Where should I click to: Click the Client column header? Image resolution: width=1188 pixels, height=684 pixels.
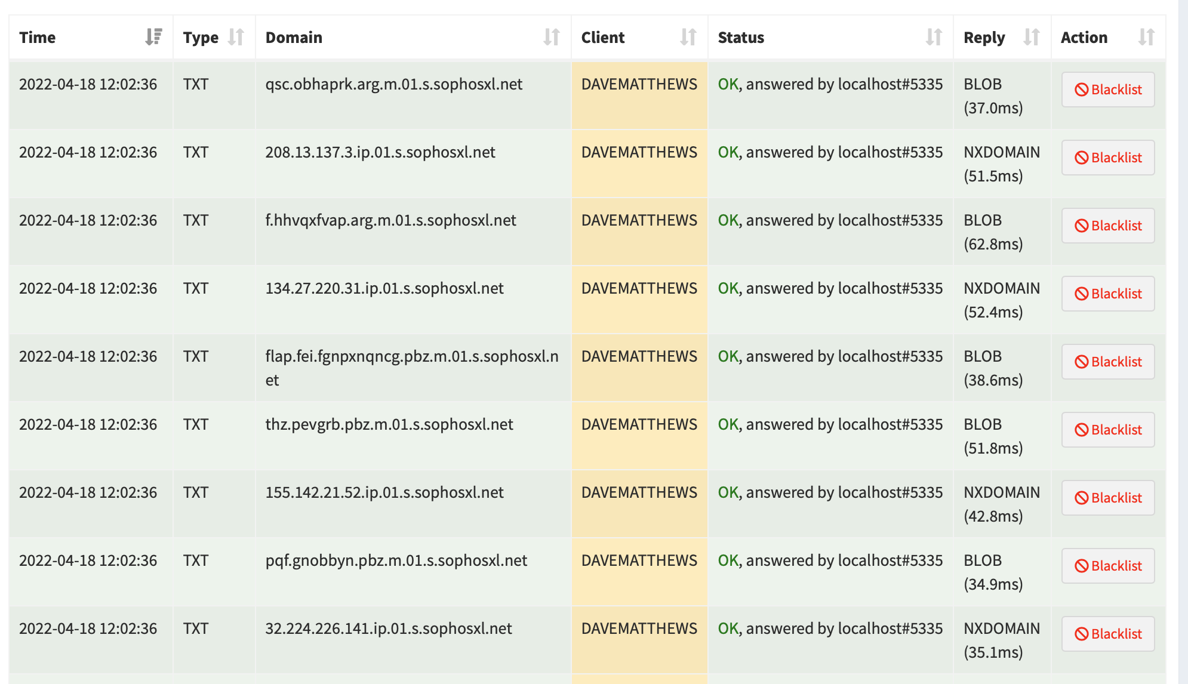pos(639,37)
